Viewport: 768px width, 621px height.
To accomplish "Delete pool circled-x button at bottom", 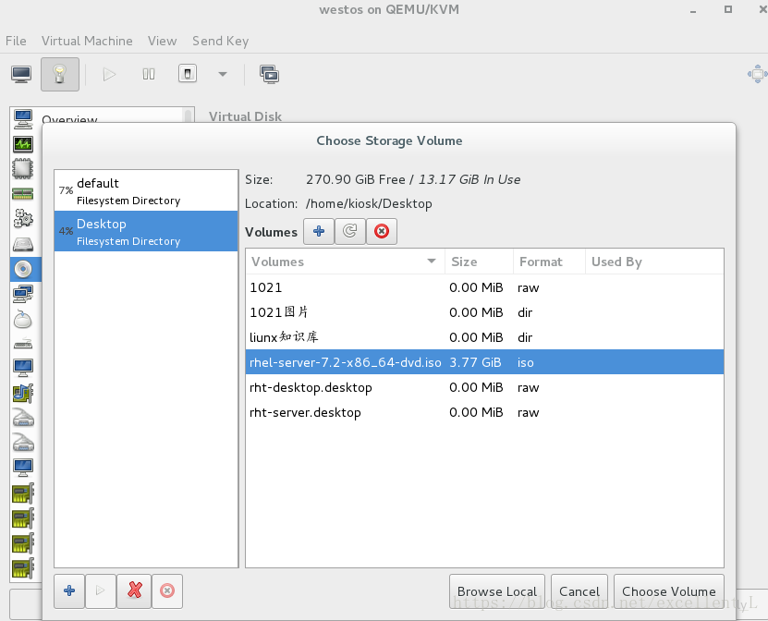I will point(167,591).
